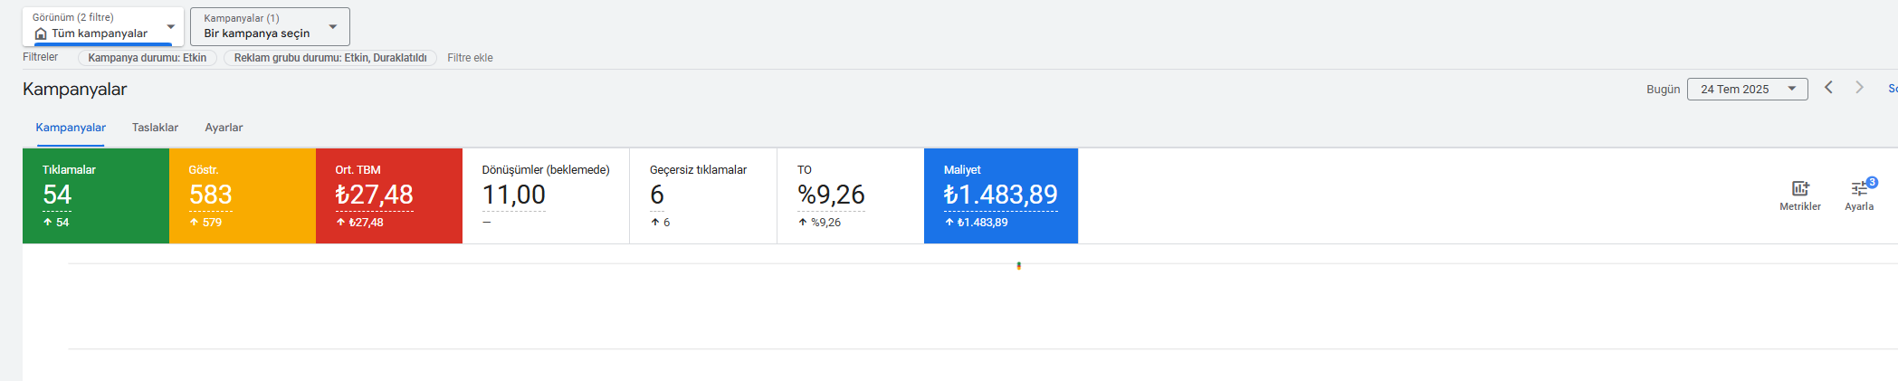Click the Filtre ekle link
The image size is (1898, 381).
pos(470,58)
